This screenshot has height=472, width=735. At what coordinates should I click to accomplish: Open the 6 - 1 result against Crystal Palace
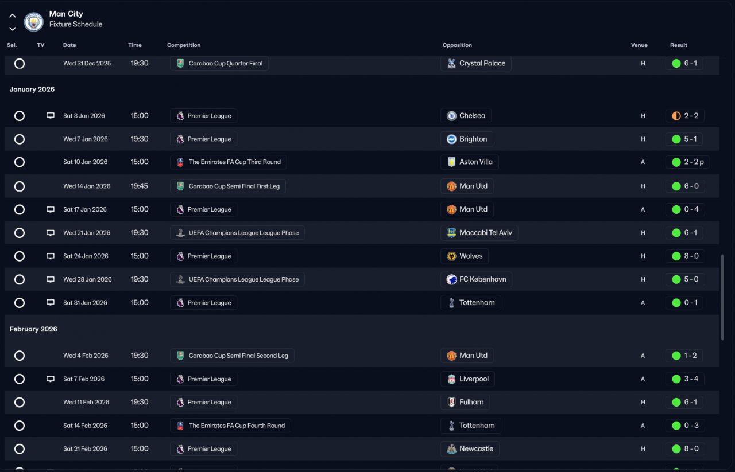(x=684, y=64)
